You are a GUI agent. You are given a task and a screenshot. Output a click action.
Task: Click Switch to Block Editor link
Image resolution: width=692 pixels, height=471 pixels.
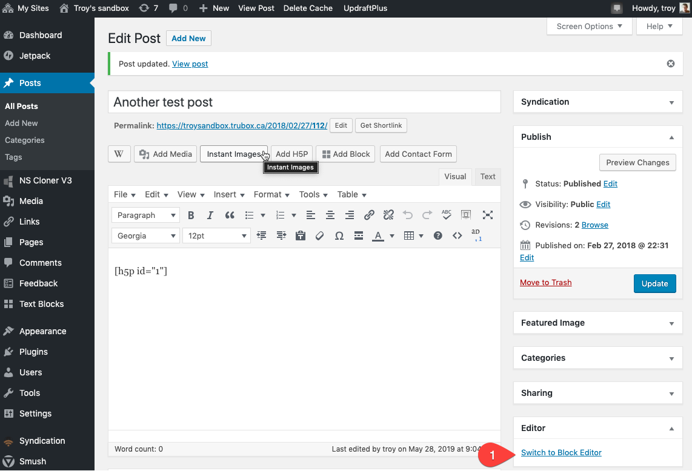point(561,452)
